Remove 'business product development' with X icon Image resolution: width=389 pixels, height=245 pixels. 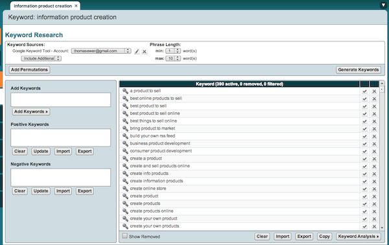(x=374, y=144)
